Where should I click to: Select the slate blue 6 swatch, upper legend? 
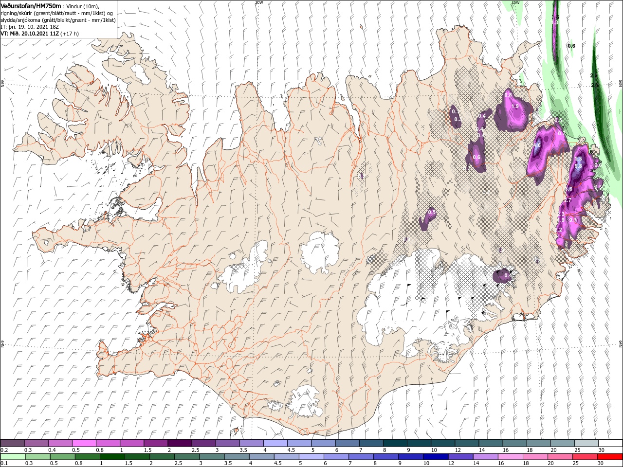tap(347, 443)
